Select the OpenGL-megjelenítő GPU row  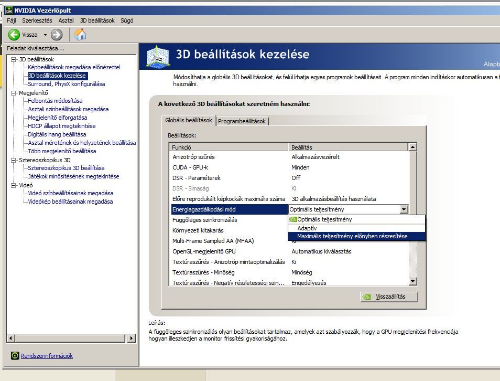click(x=289, y=252)
